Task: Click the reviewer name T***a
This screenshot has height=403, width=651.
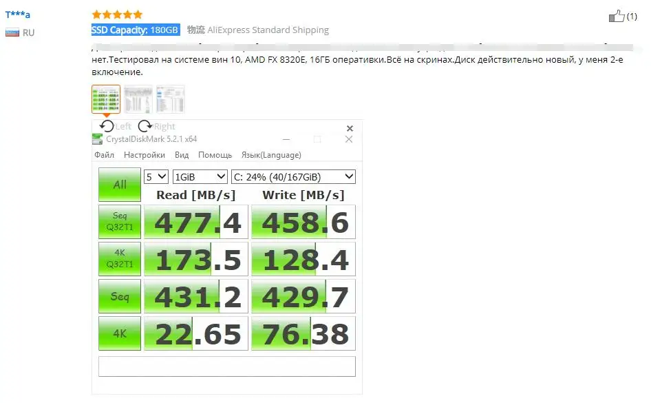Action: (x=17, y=14)
